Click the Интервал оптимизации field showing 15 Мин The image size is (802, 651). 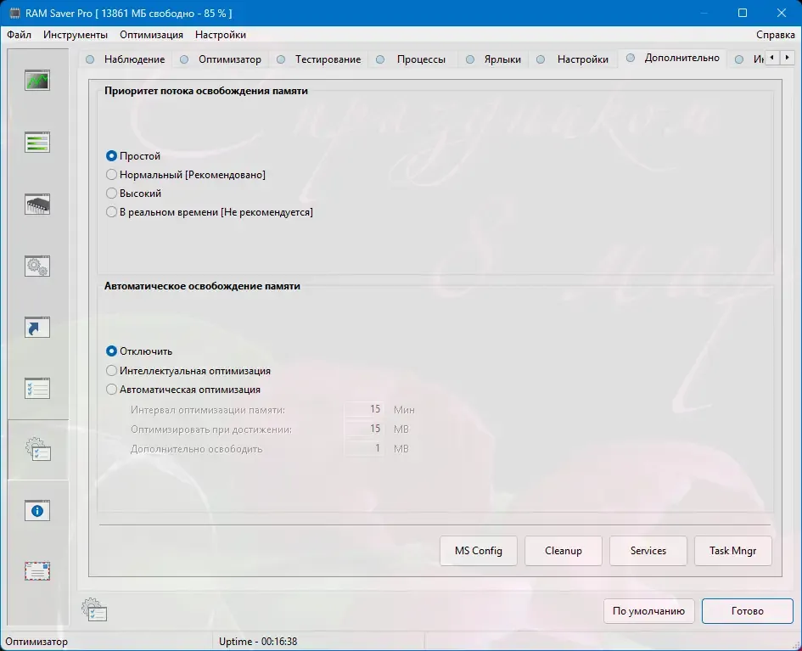(364, 410)
